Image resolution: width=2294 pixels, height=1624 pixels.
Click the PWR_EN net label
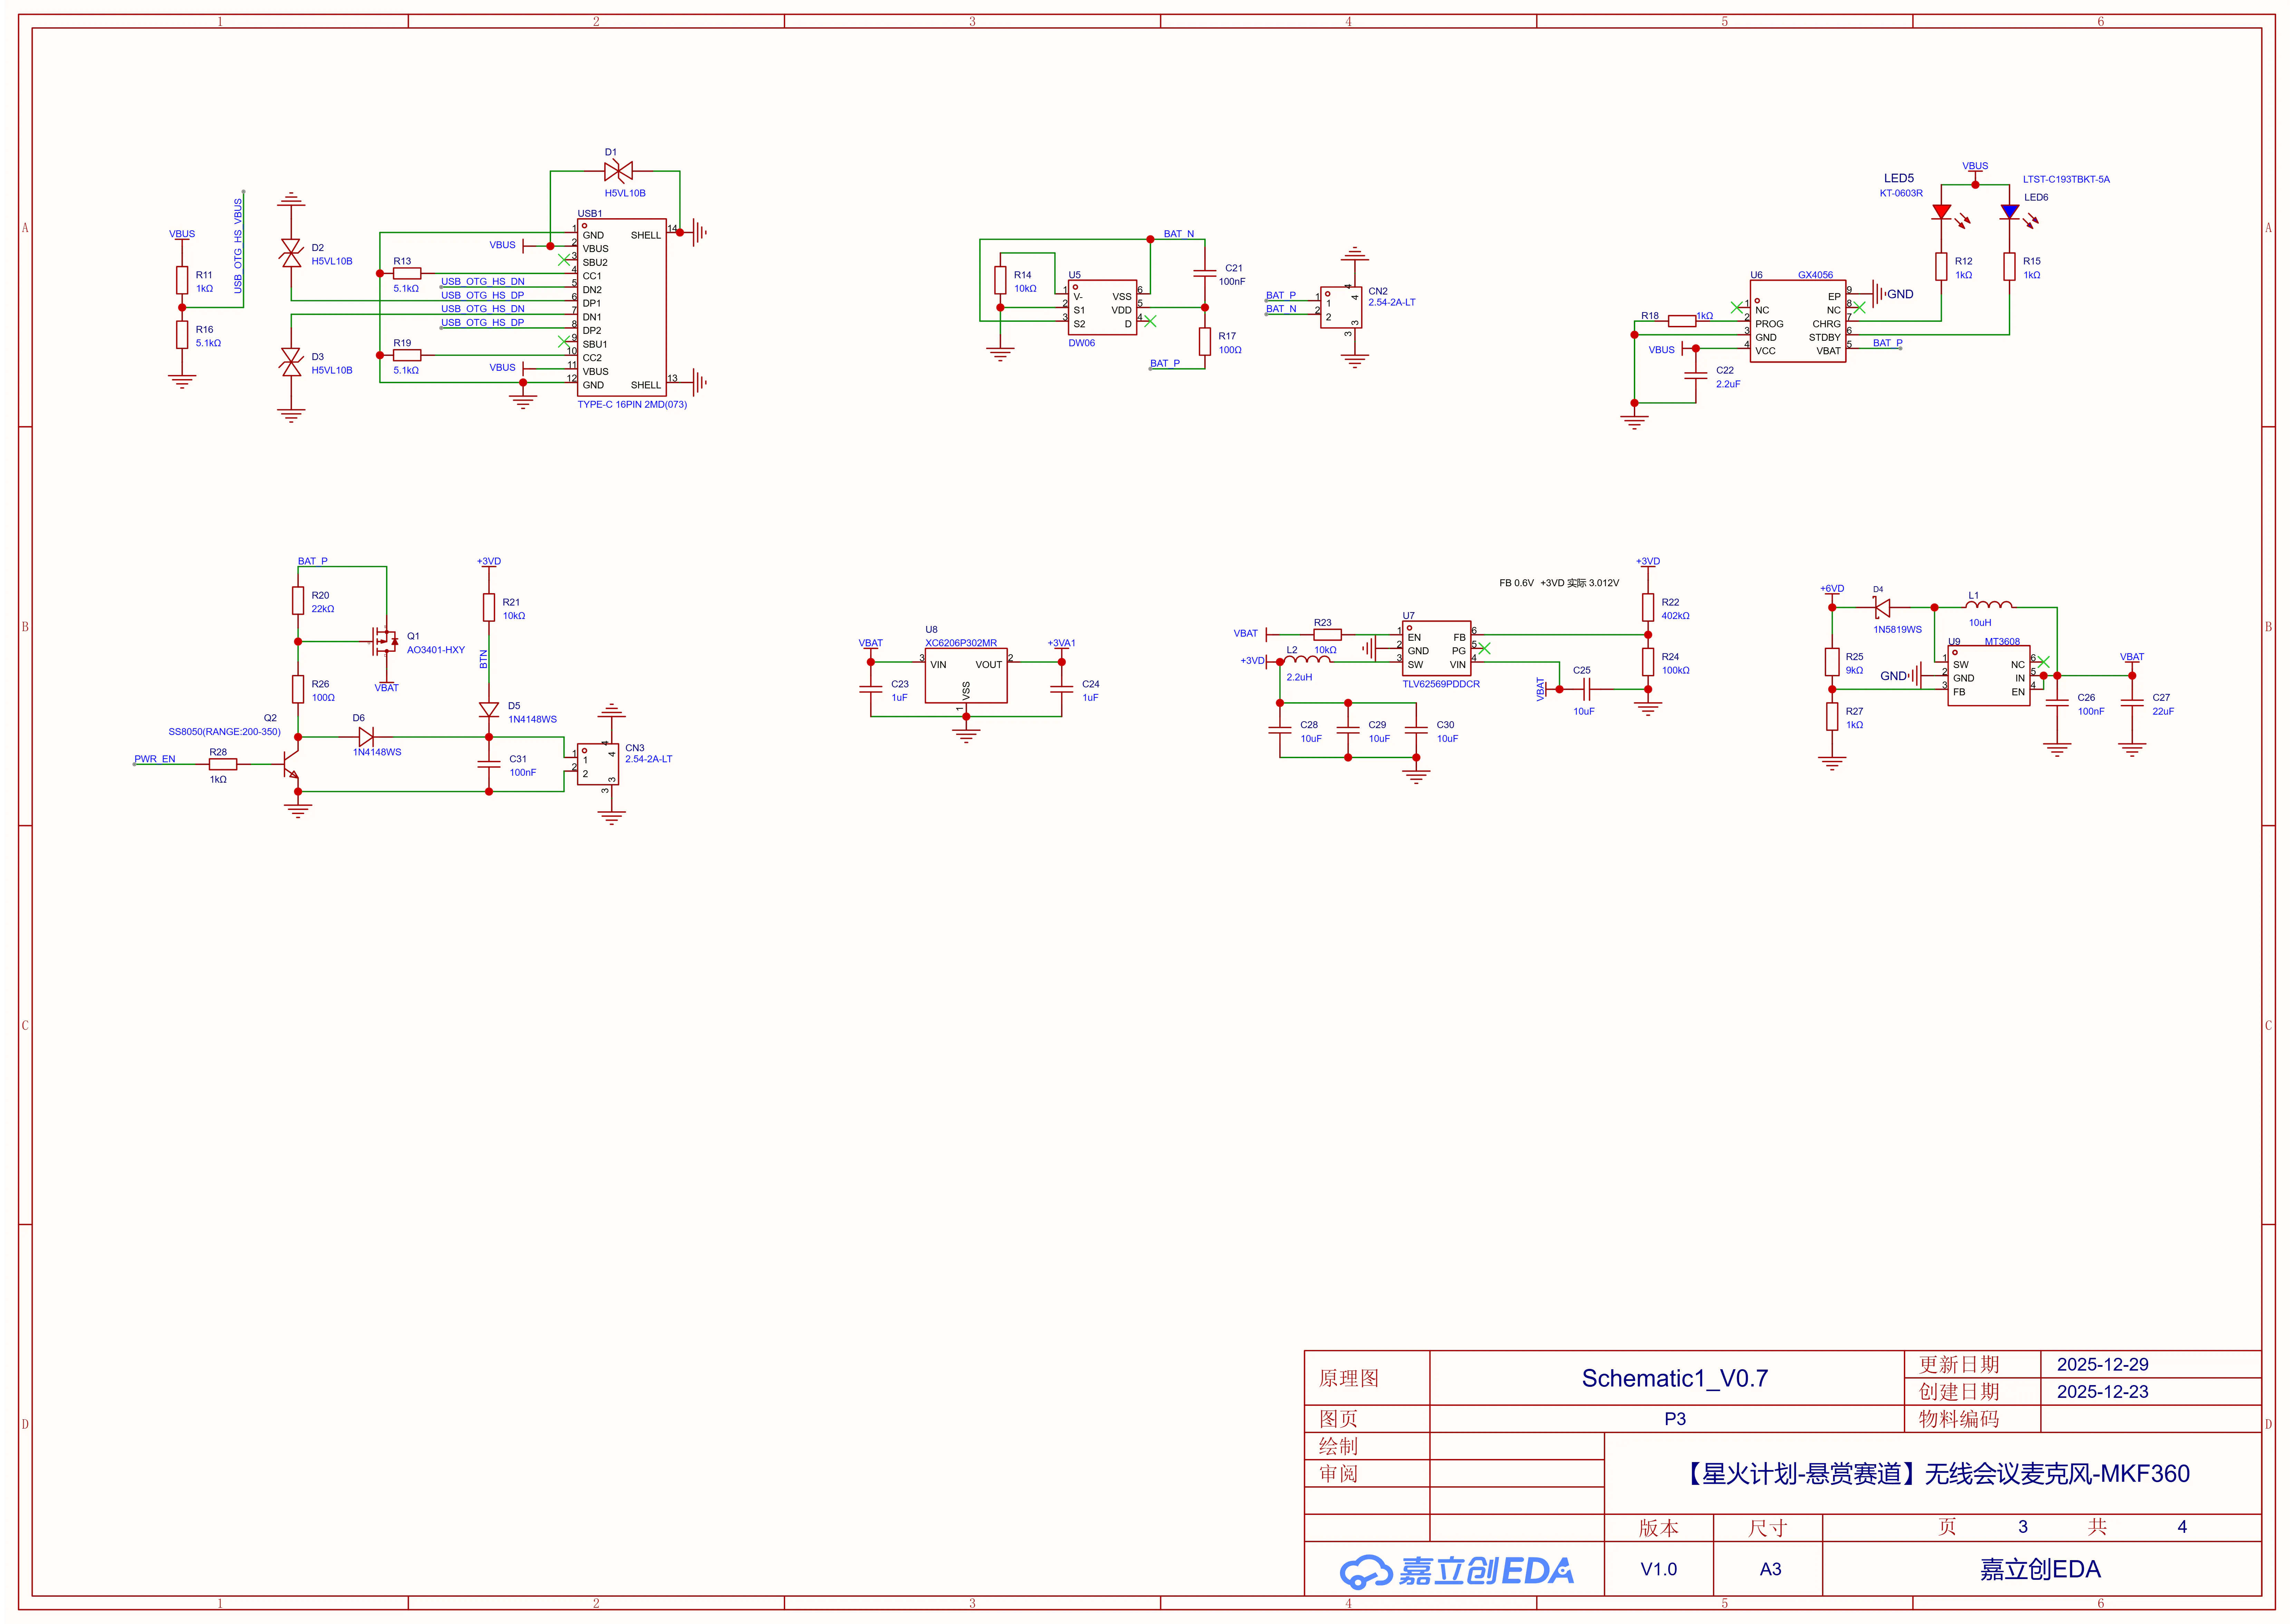tap(155, 759)
